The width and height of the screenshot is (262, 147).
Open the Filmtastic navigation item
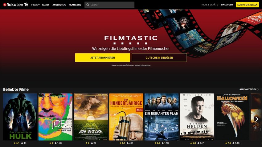click(75, 5)
